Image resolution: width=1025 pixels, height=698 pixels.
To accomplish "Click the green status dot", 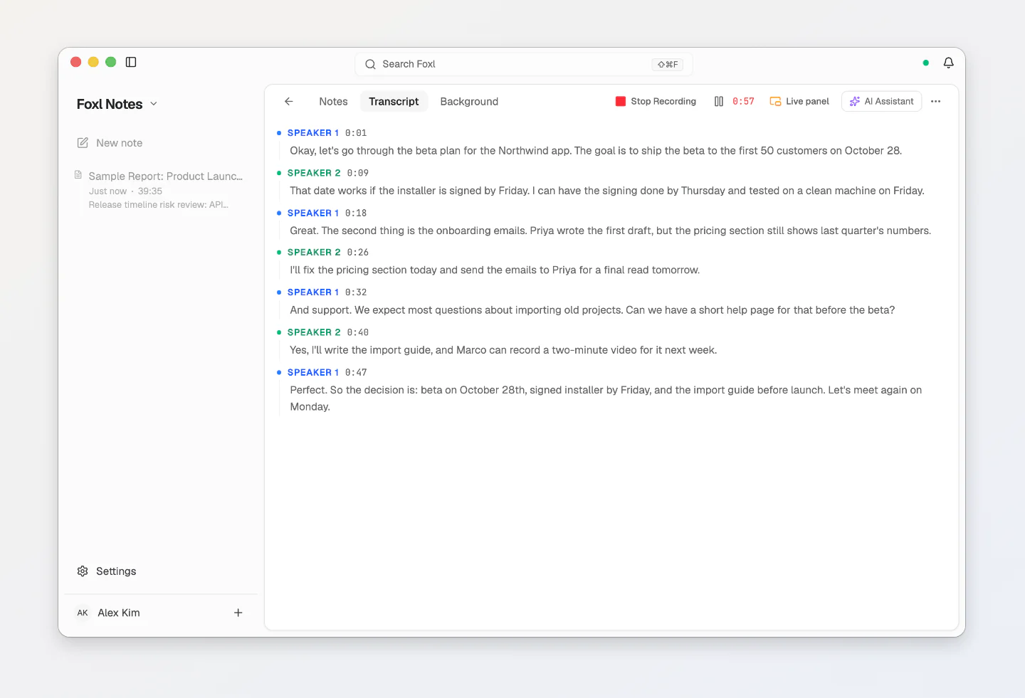I will click(925, 63).
